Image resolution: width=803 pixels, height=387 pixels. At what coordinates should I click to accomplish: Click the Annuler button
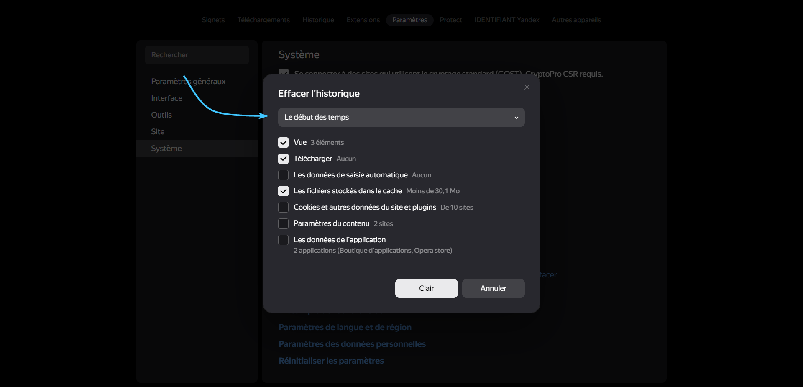click(493, 288)
